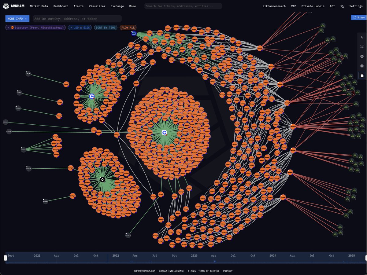Viewport: 367px width, 275px height.
Task: Select the Coinbase node in the largest central cluster
Action: click(164, 132)
